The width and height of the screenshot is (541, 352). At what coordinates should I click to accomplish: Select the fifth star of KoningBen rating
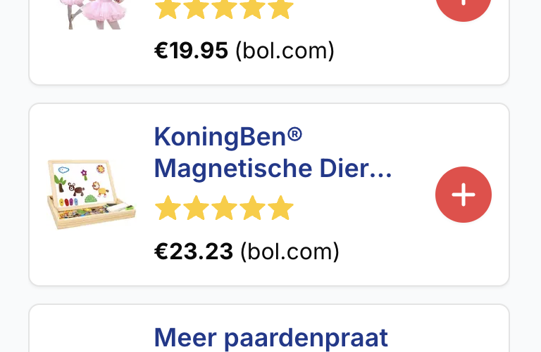(x=280, y=209)
